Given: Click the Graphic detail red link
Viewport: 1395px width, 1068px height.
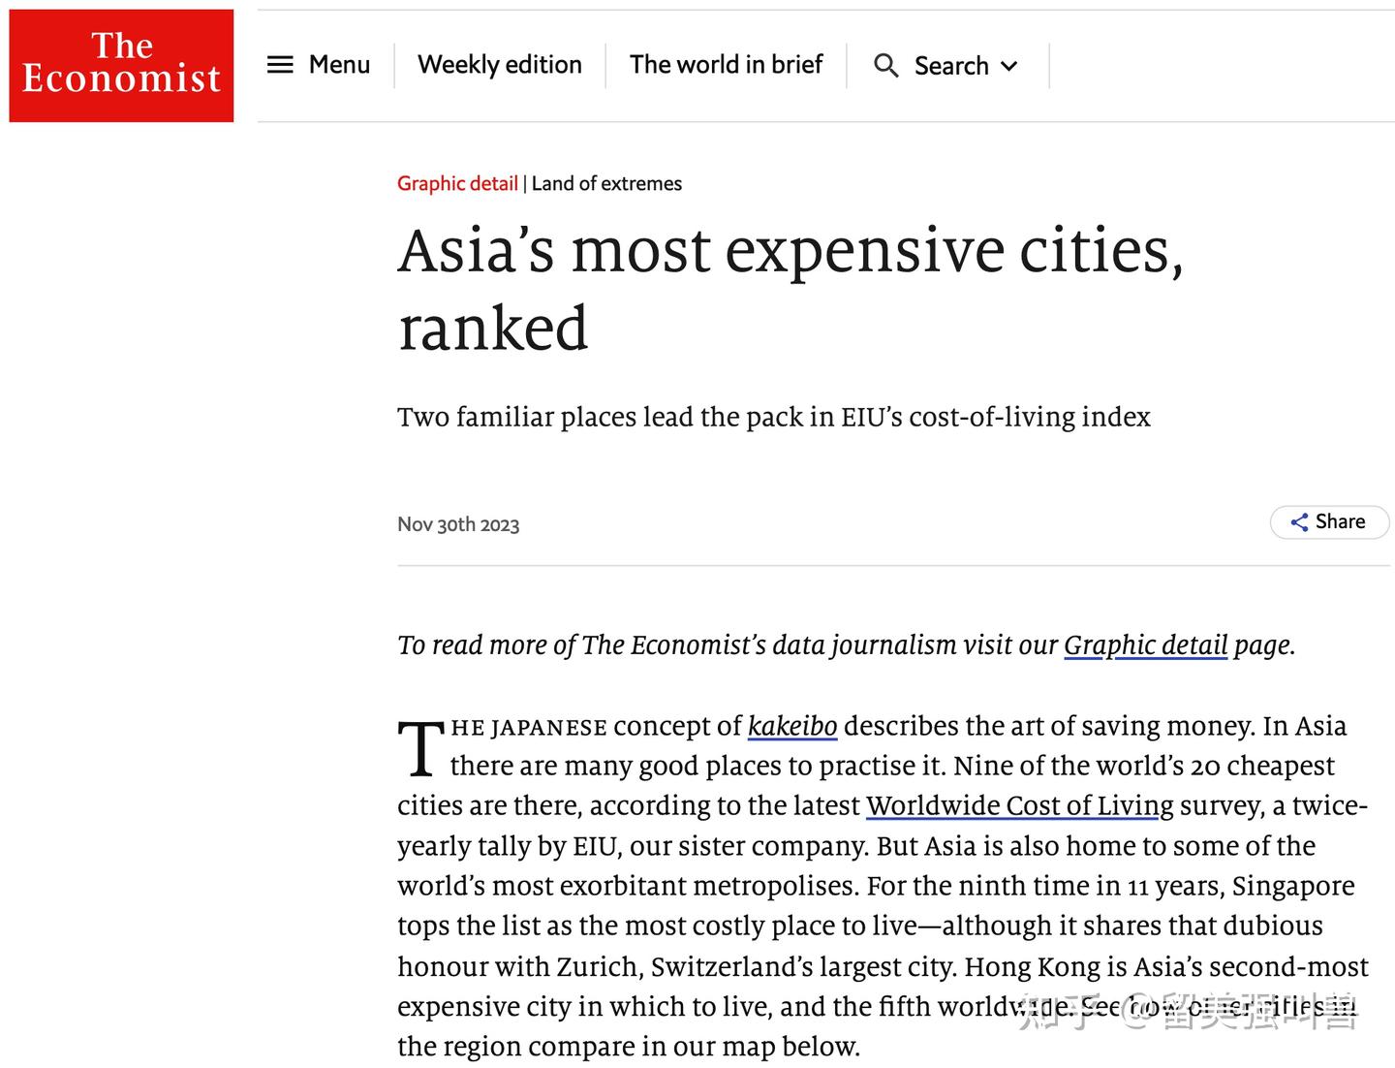Looking at the screenshot, I should point(456,183).
